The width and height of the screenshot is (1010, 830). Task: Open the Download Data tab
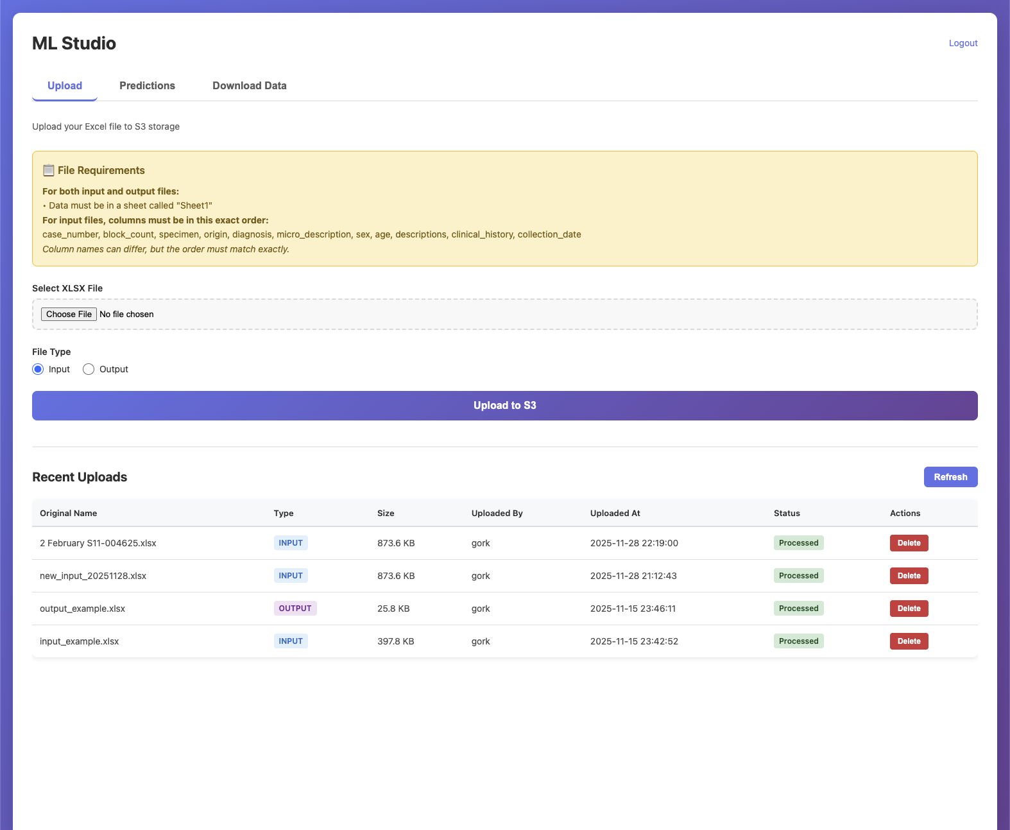point(250,86)
